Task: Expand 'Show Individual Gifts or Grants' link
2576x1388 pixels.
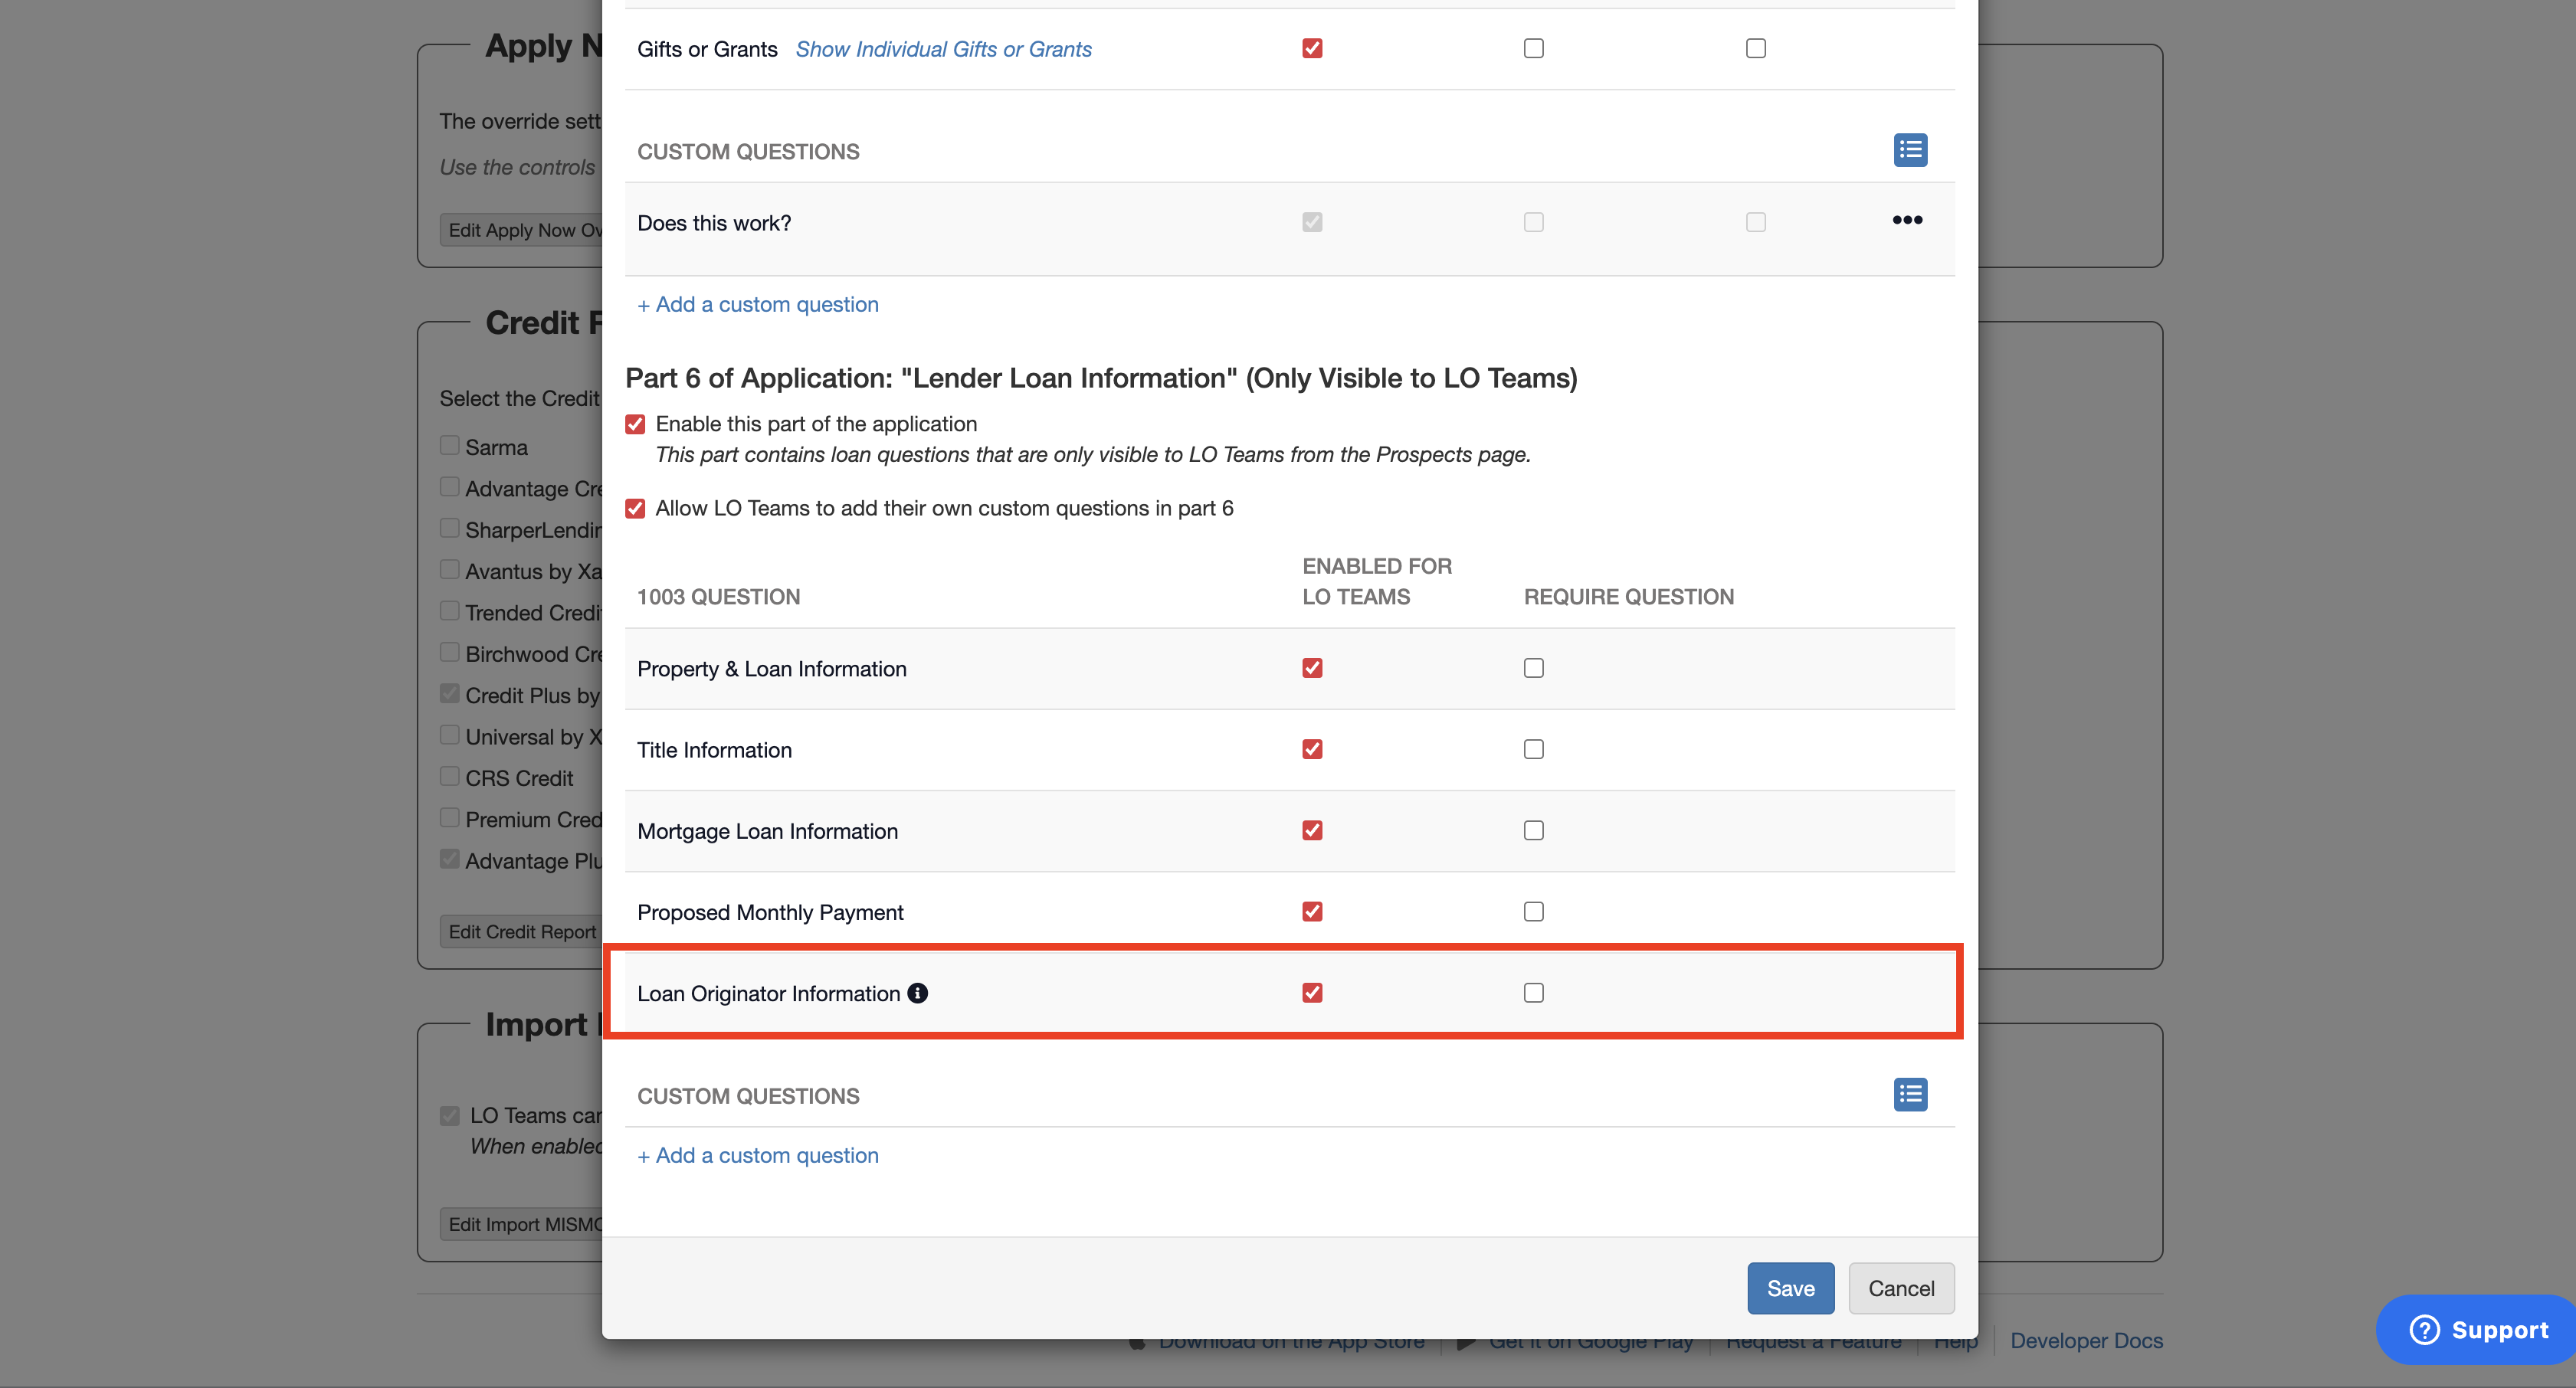Action: tap(943, 49)
